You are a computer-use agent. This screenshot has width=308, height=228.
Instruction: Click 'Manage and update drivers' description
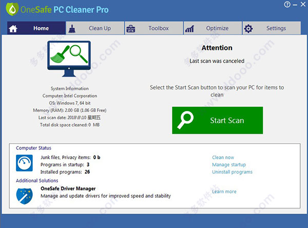(x=106, y=196)
